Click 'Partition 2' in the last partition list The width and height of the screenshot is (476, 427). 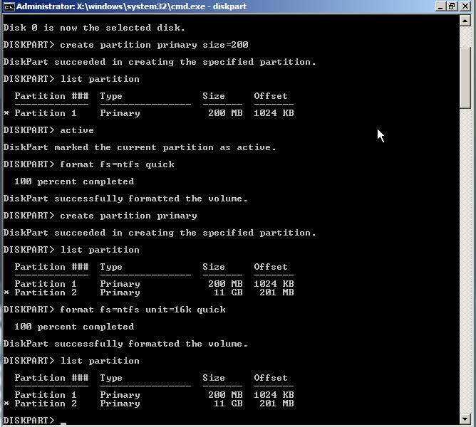click(x=46, y=404)
